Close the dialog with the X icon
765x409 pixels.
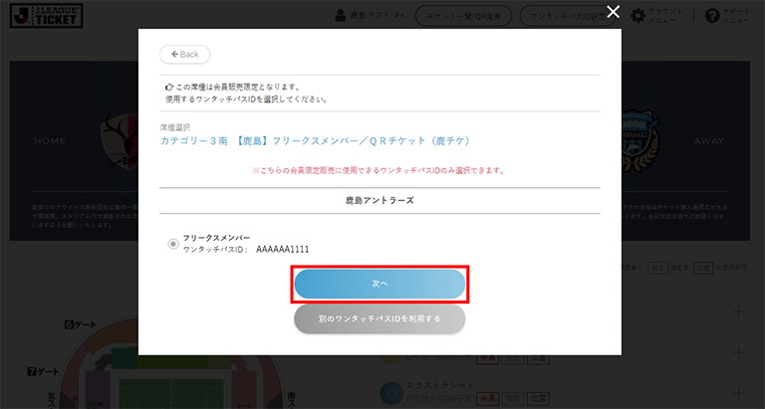pos(613,12)
